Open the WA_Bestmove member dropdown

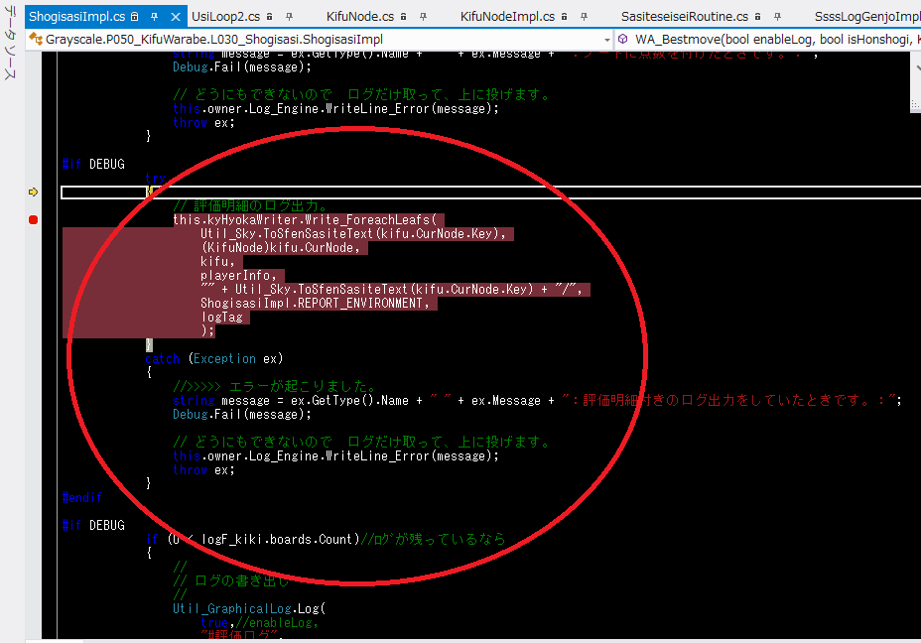click(x=768, y=40)
